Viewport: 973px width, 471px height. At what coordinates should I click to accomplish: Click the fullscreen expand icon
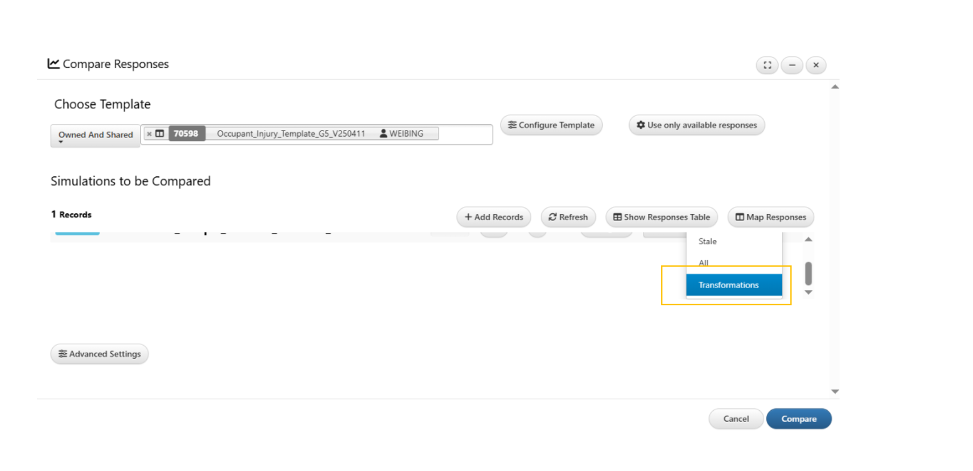pos(767,65)
